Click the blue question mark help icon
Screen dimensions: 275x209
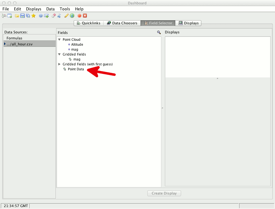[41, 16]
